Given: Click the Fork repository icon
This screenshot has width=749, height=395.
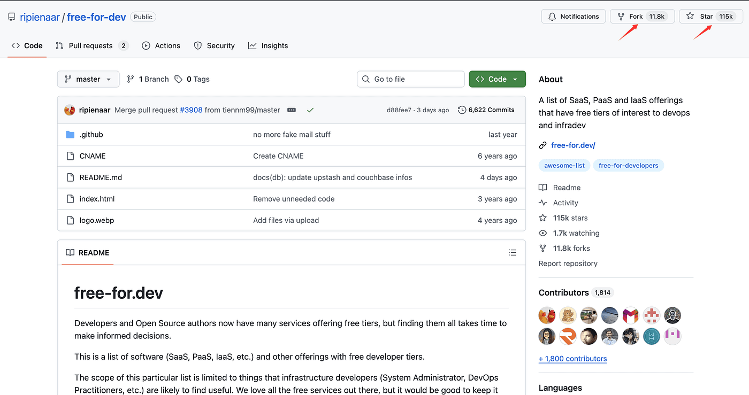Looking at the screenshot, I should point(621,17).
